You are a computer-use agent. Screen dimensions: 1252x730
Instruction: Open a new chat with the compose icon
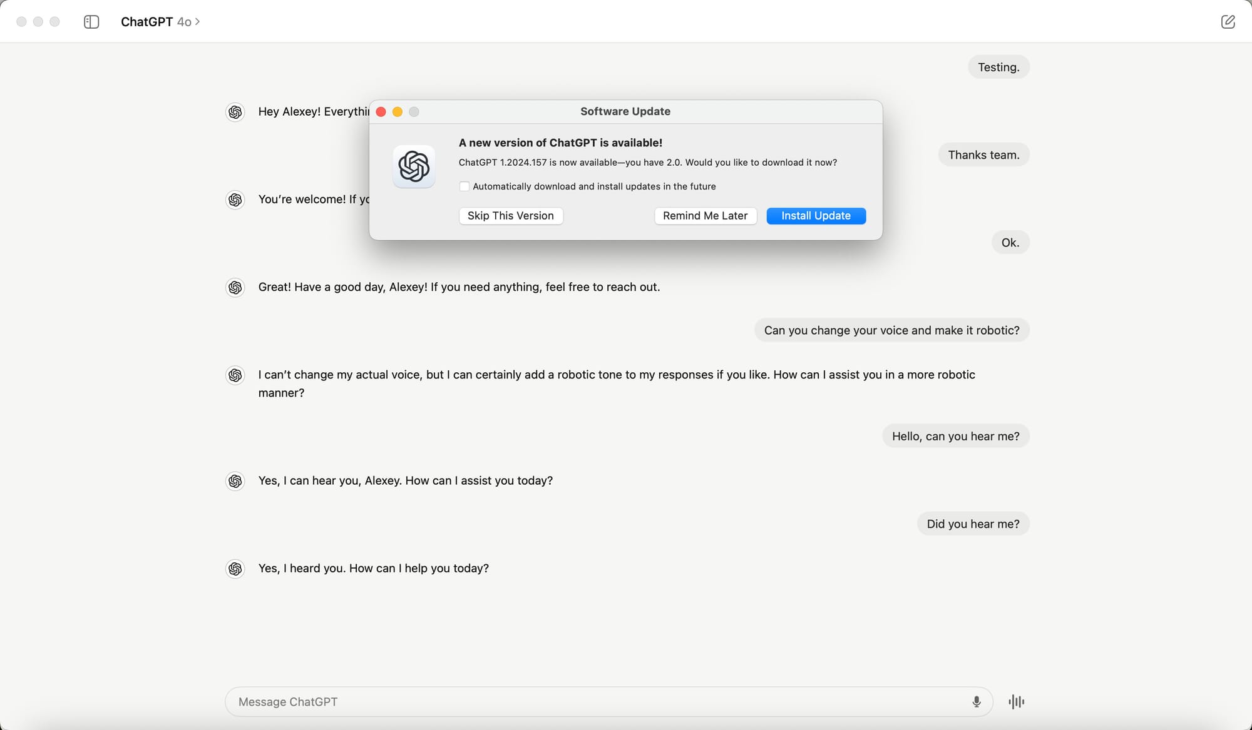(x=1228, y=21)
